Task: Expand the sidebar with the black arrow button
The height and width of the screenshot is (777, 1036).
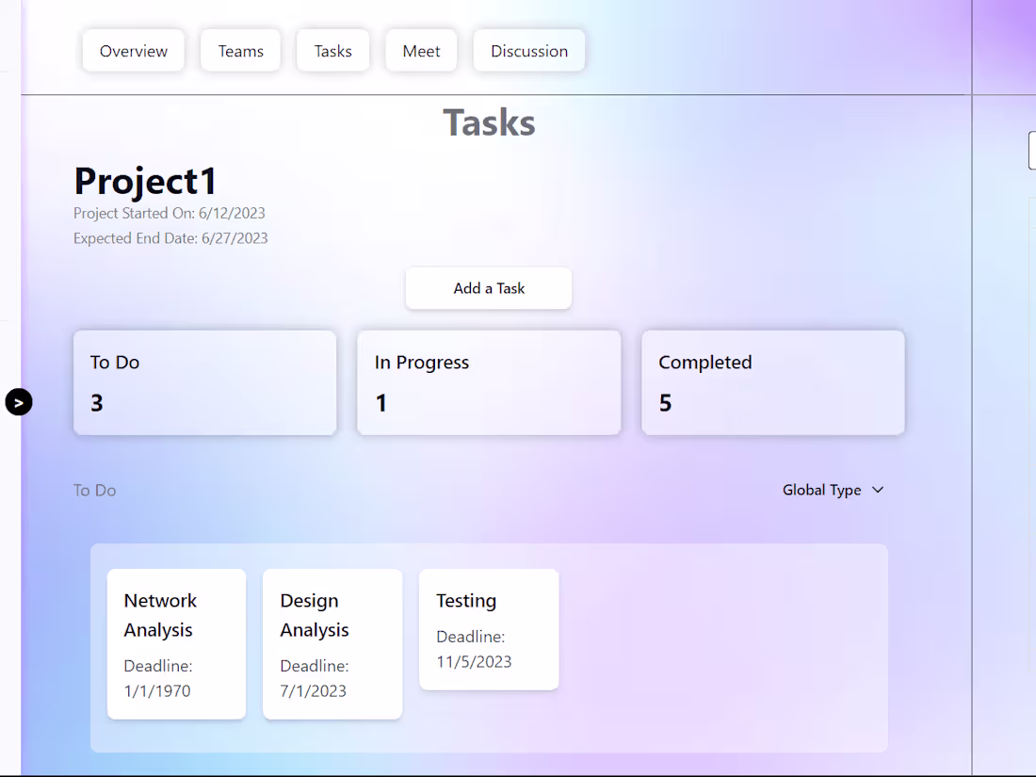Action: point(19,402)
